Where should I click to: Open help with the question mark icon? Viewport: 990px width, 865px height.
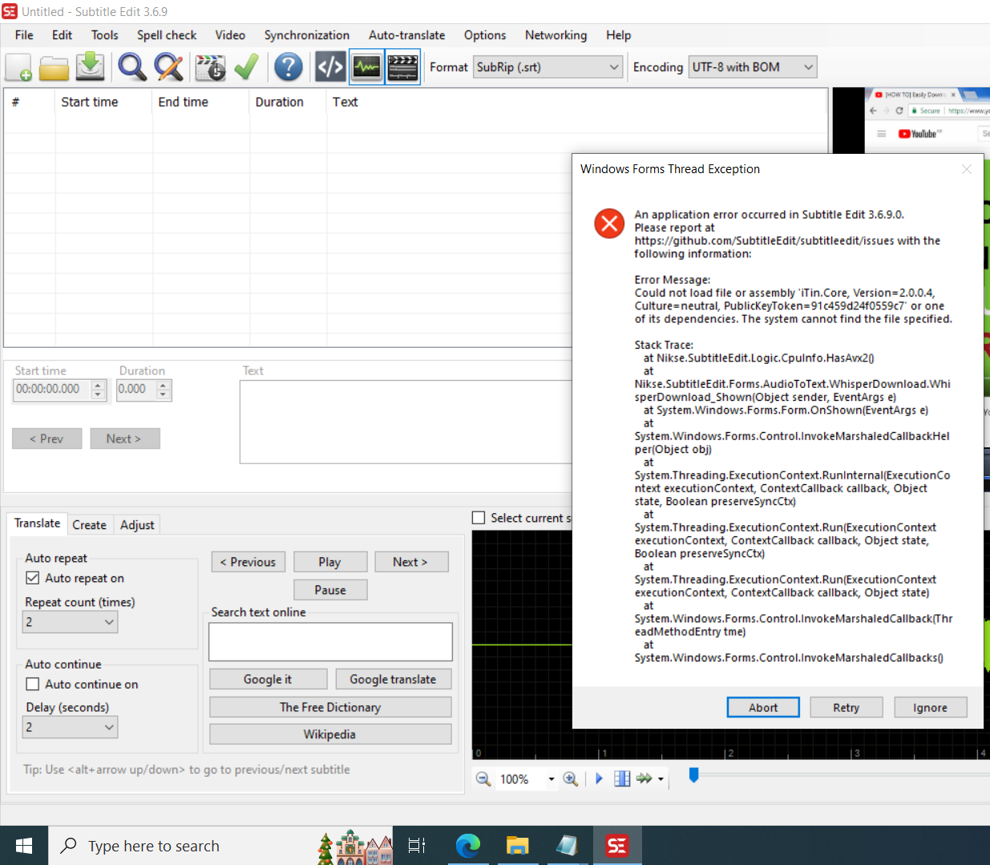pyautogui.click(x=288, y=67)
